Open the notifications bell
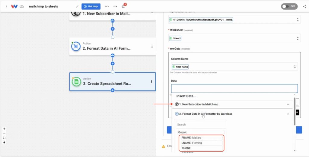309x157 pixels. click(123, 7)
